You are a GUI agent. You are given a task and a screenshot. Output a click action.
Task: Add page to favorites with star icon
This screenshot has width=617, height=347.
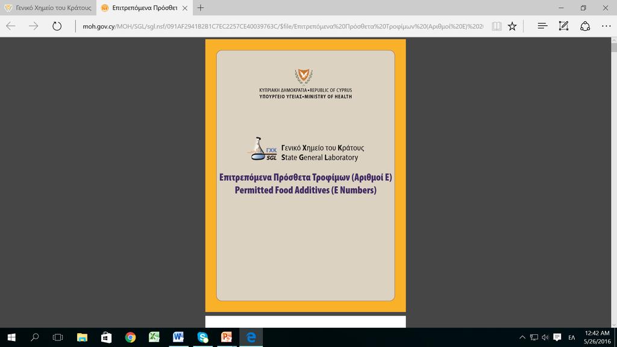pos(512,27)
